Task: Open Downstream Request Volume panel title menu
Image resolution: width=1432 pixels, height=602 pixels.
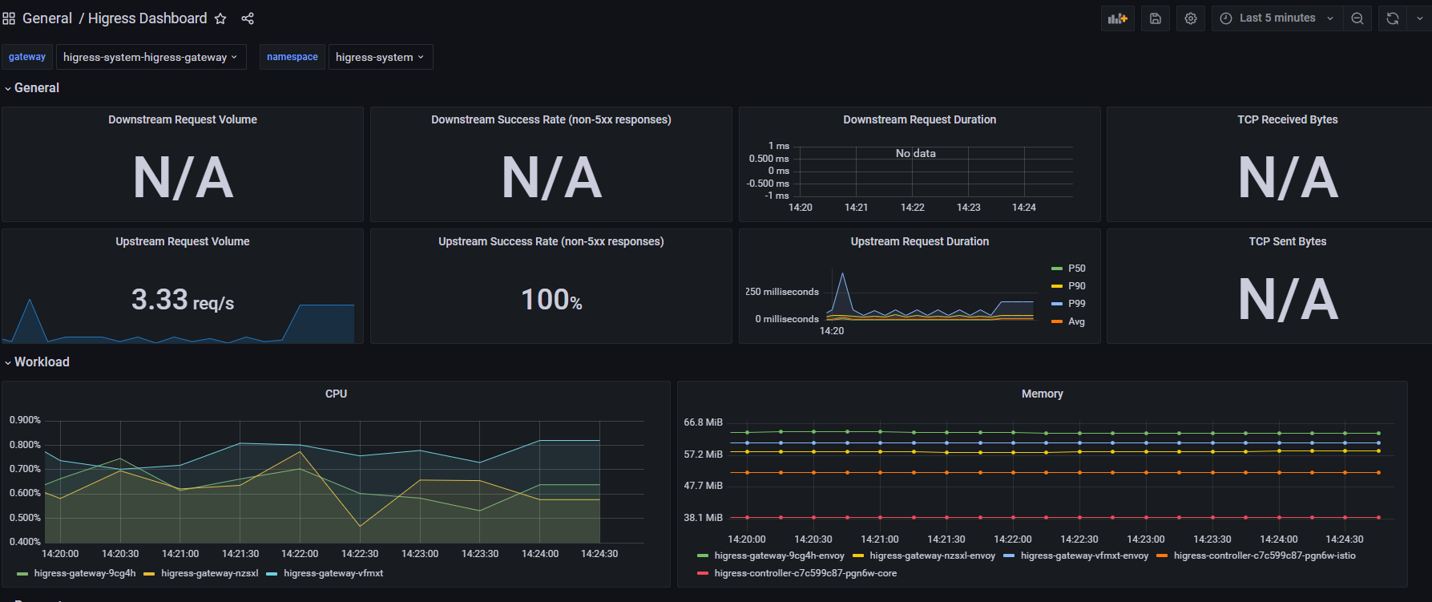Action: (x=183, y=119)
